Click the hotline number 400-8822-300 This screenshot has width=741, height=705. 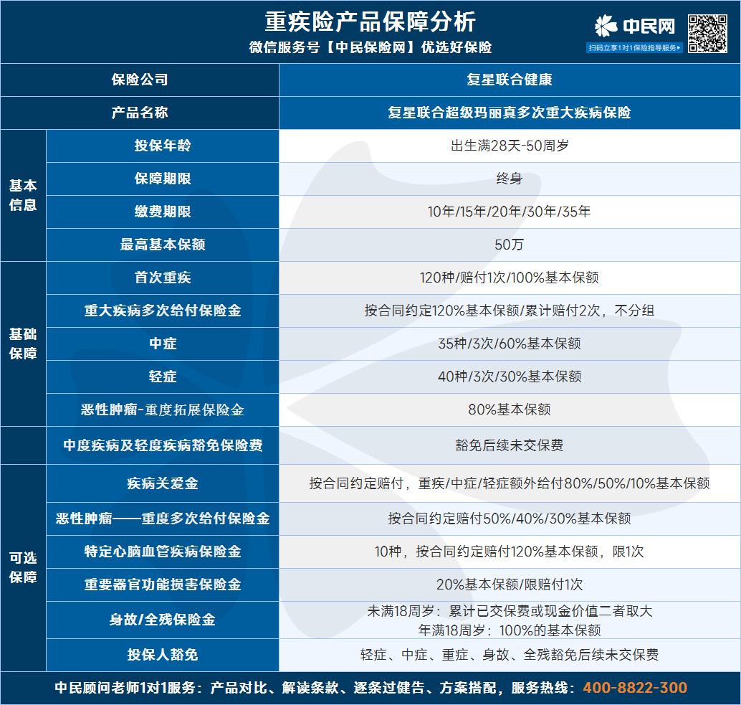(635, 688)
